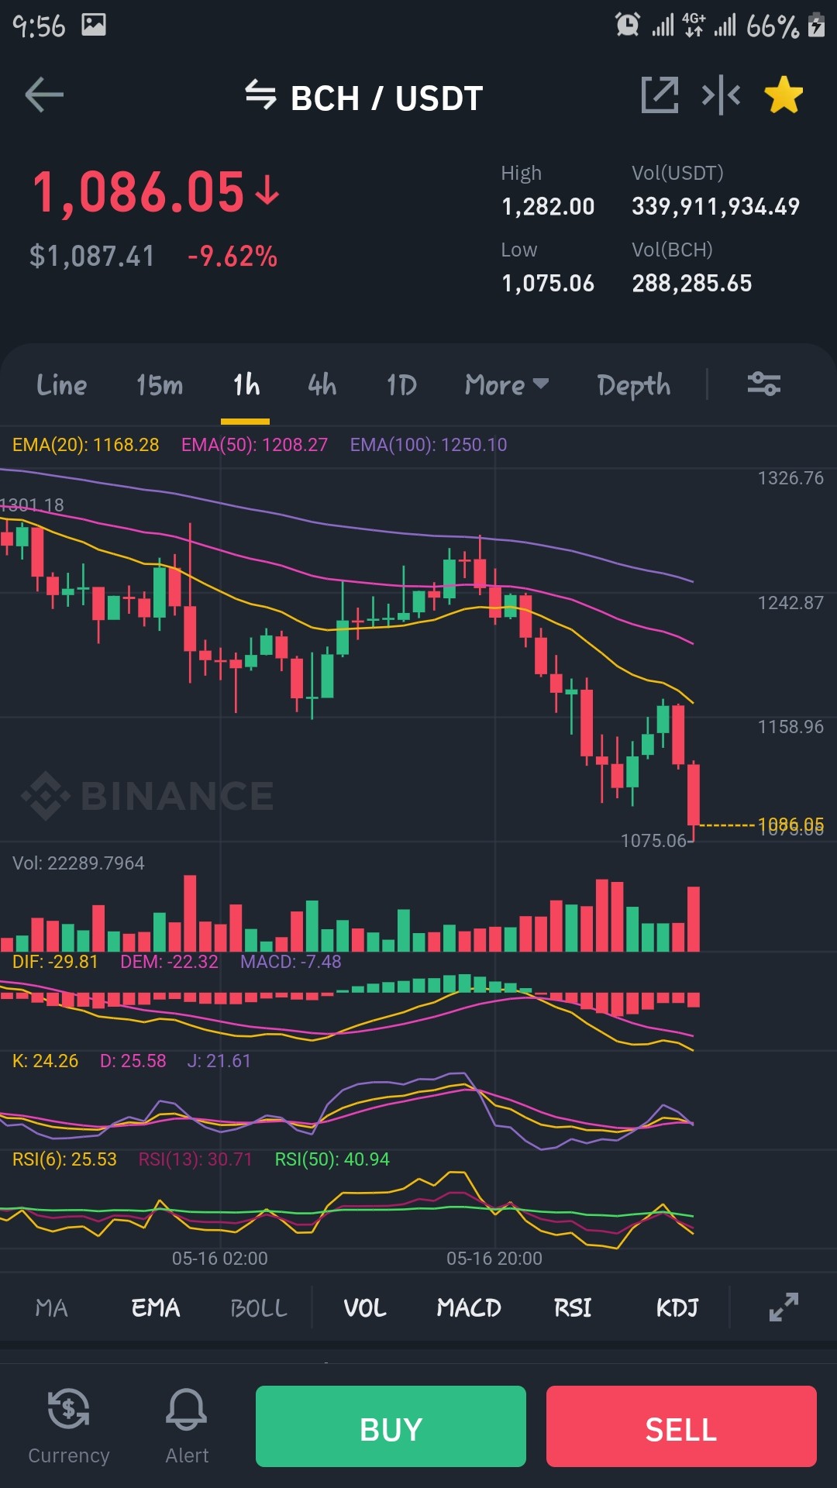Tap the red SELL button

681,1426
